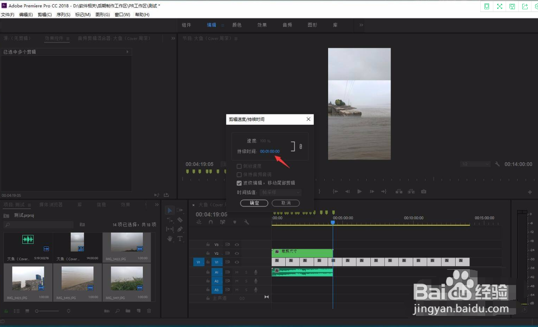This screenshot has width=538, height=327.
Task: Toggle nest sequence insert icon in timeline
Action: click(199, 222)
